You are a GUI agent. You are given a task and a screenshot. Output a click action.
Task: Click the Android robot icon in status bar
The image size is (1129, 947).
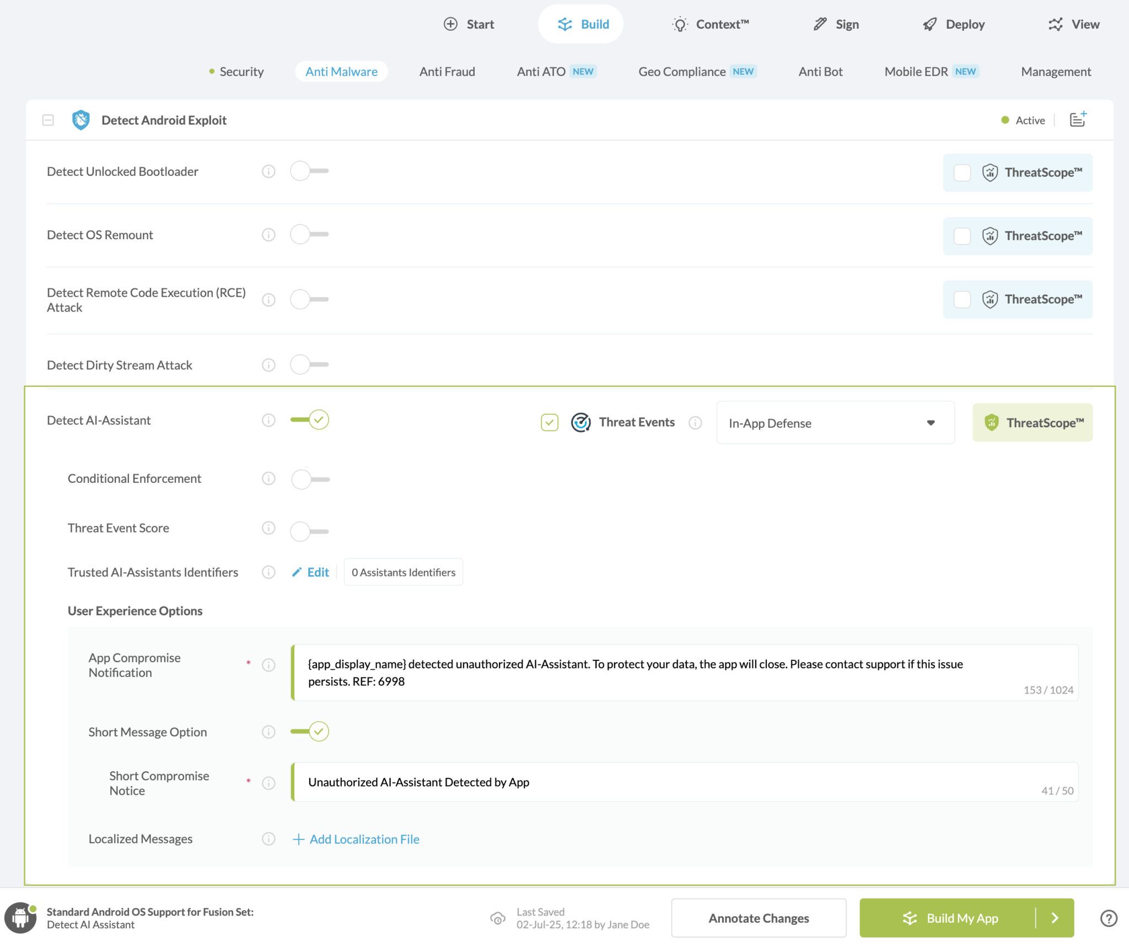point(20,918)
